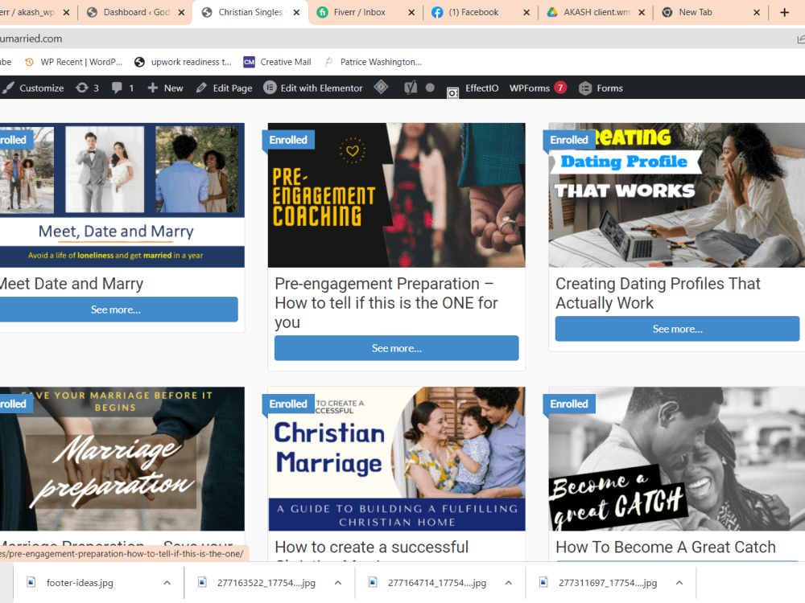Screen dimensions: 805x603
Task: Click the address bar URL field
Action: tap(395, 39)
